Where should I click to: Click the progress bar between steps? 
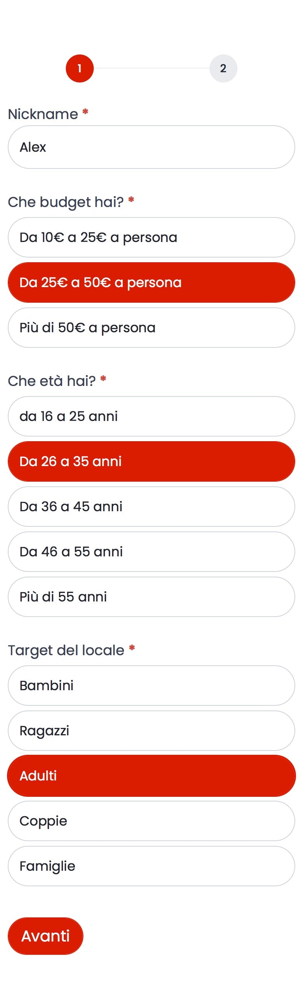151,68
